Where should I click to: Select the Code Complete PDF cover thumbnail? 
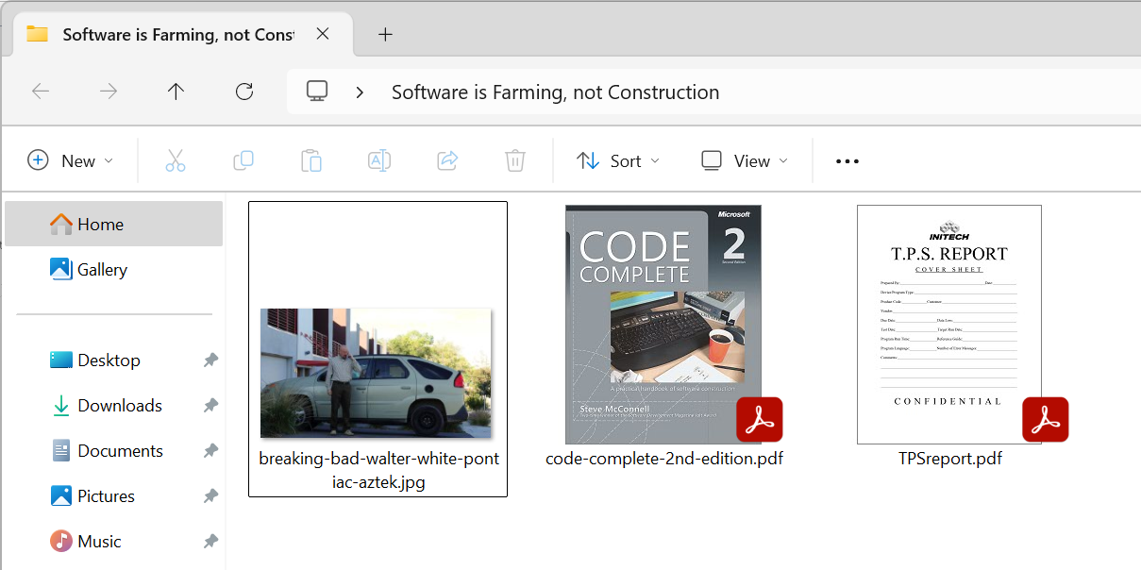pos(663,325)
